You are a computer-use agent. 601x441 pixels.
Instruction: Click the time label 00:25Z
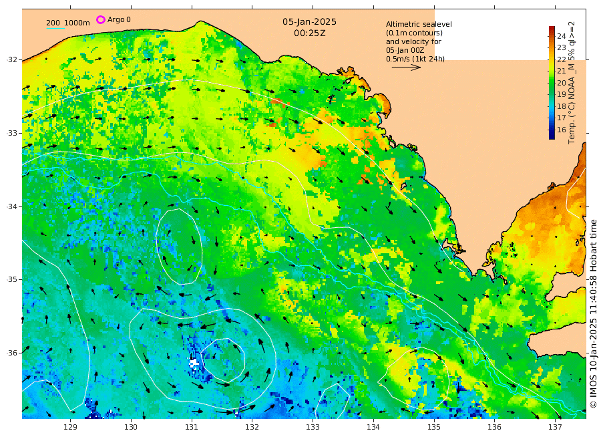coord(310,33)
